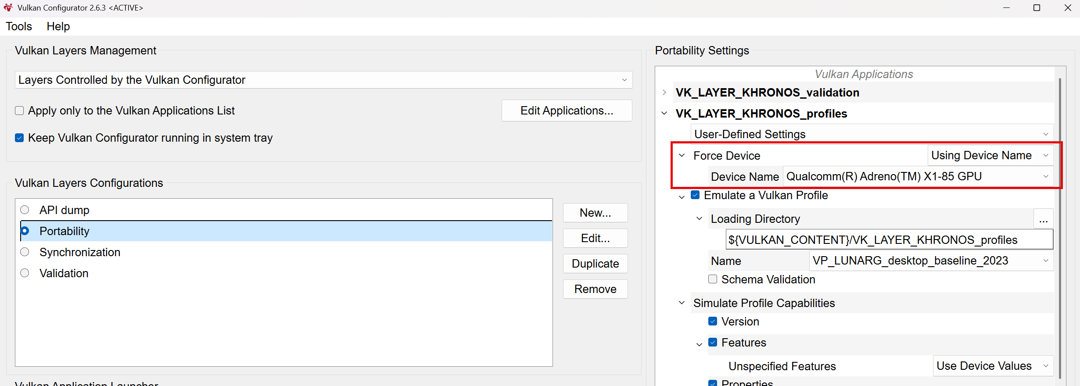The width and height of the screenshot is (1080, 386).
Task: Toggle the Features capability checkbox
Action: coord(713,343)
